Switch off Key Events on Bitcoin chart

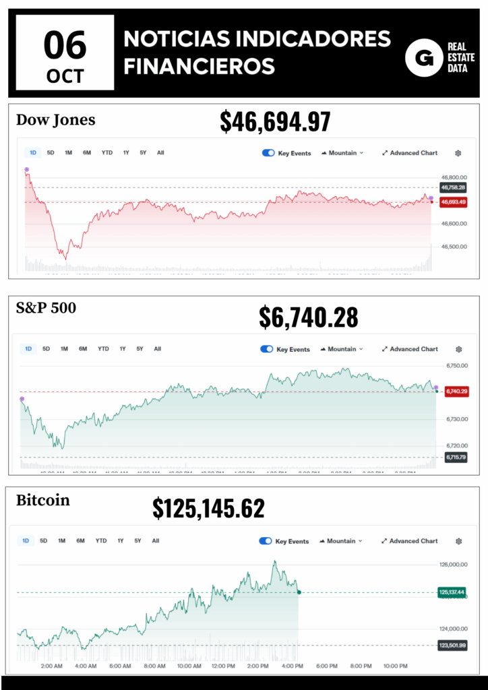pos(266,541)
